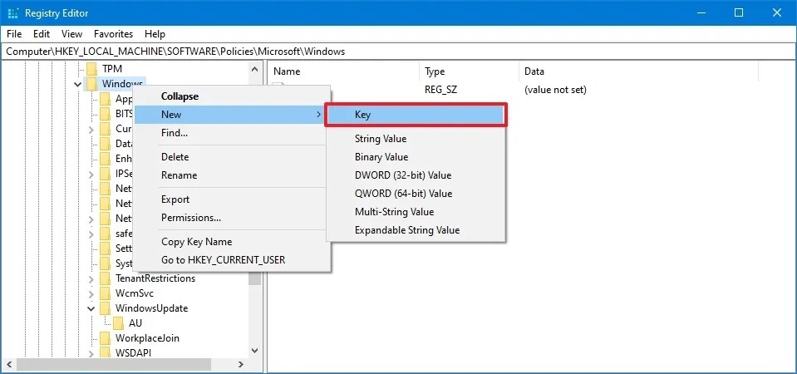Maximize the Registry Editor window
797x374 pixels.
(739, 13)
